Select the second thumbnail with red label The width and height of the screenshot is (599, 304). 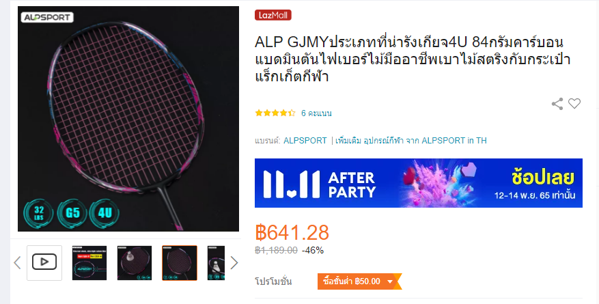[x=89, y=263]
